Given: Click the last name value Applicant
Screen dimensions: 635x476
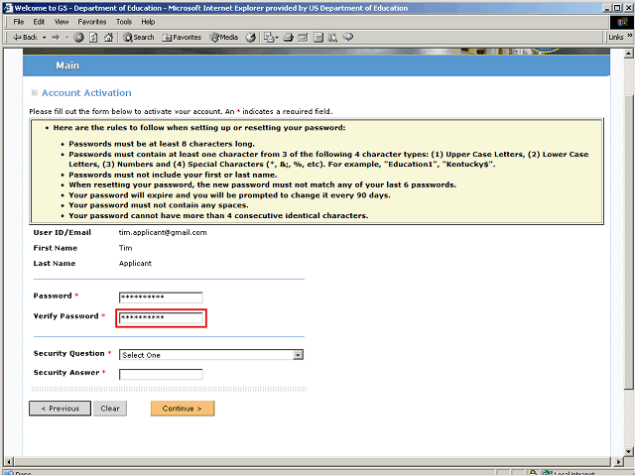Looking at the screenshot, I should 135,263.
